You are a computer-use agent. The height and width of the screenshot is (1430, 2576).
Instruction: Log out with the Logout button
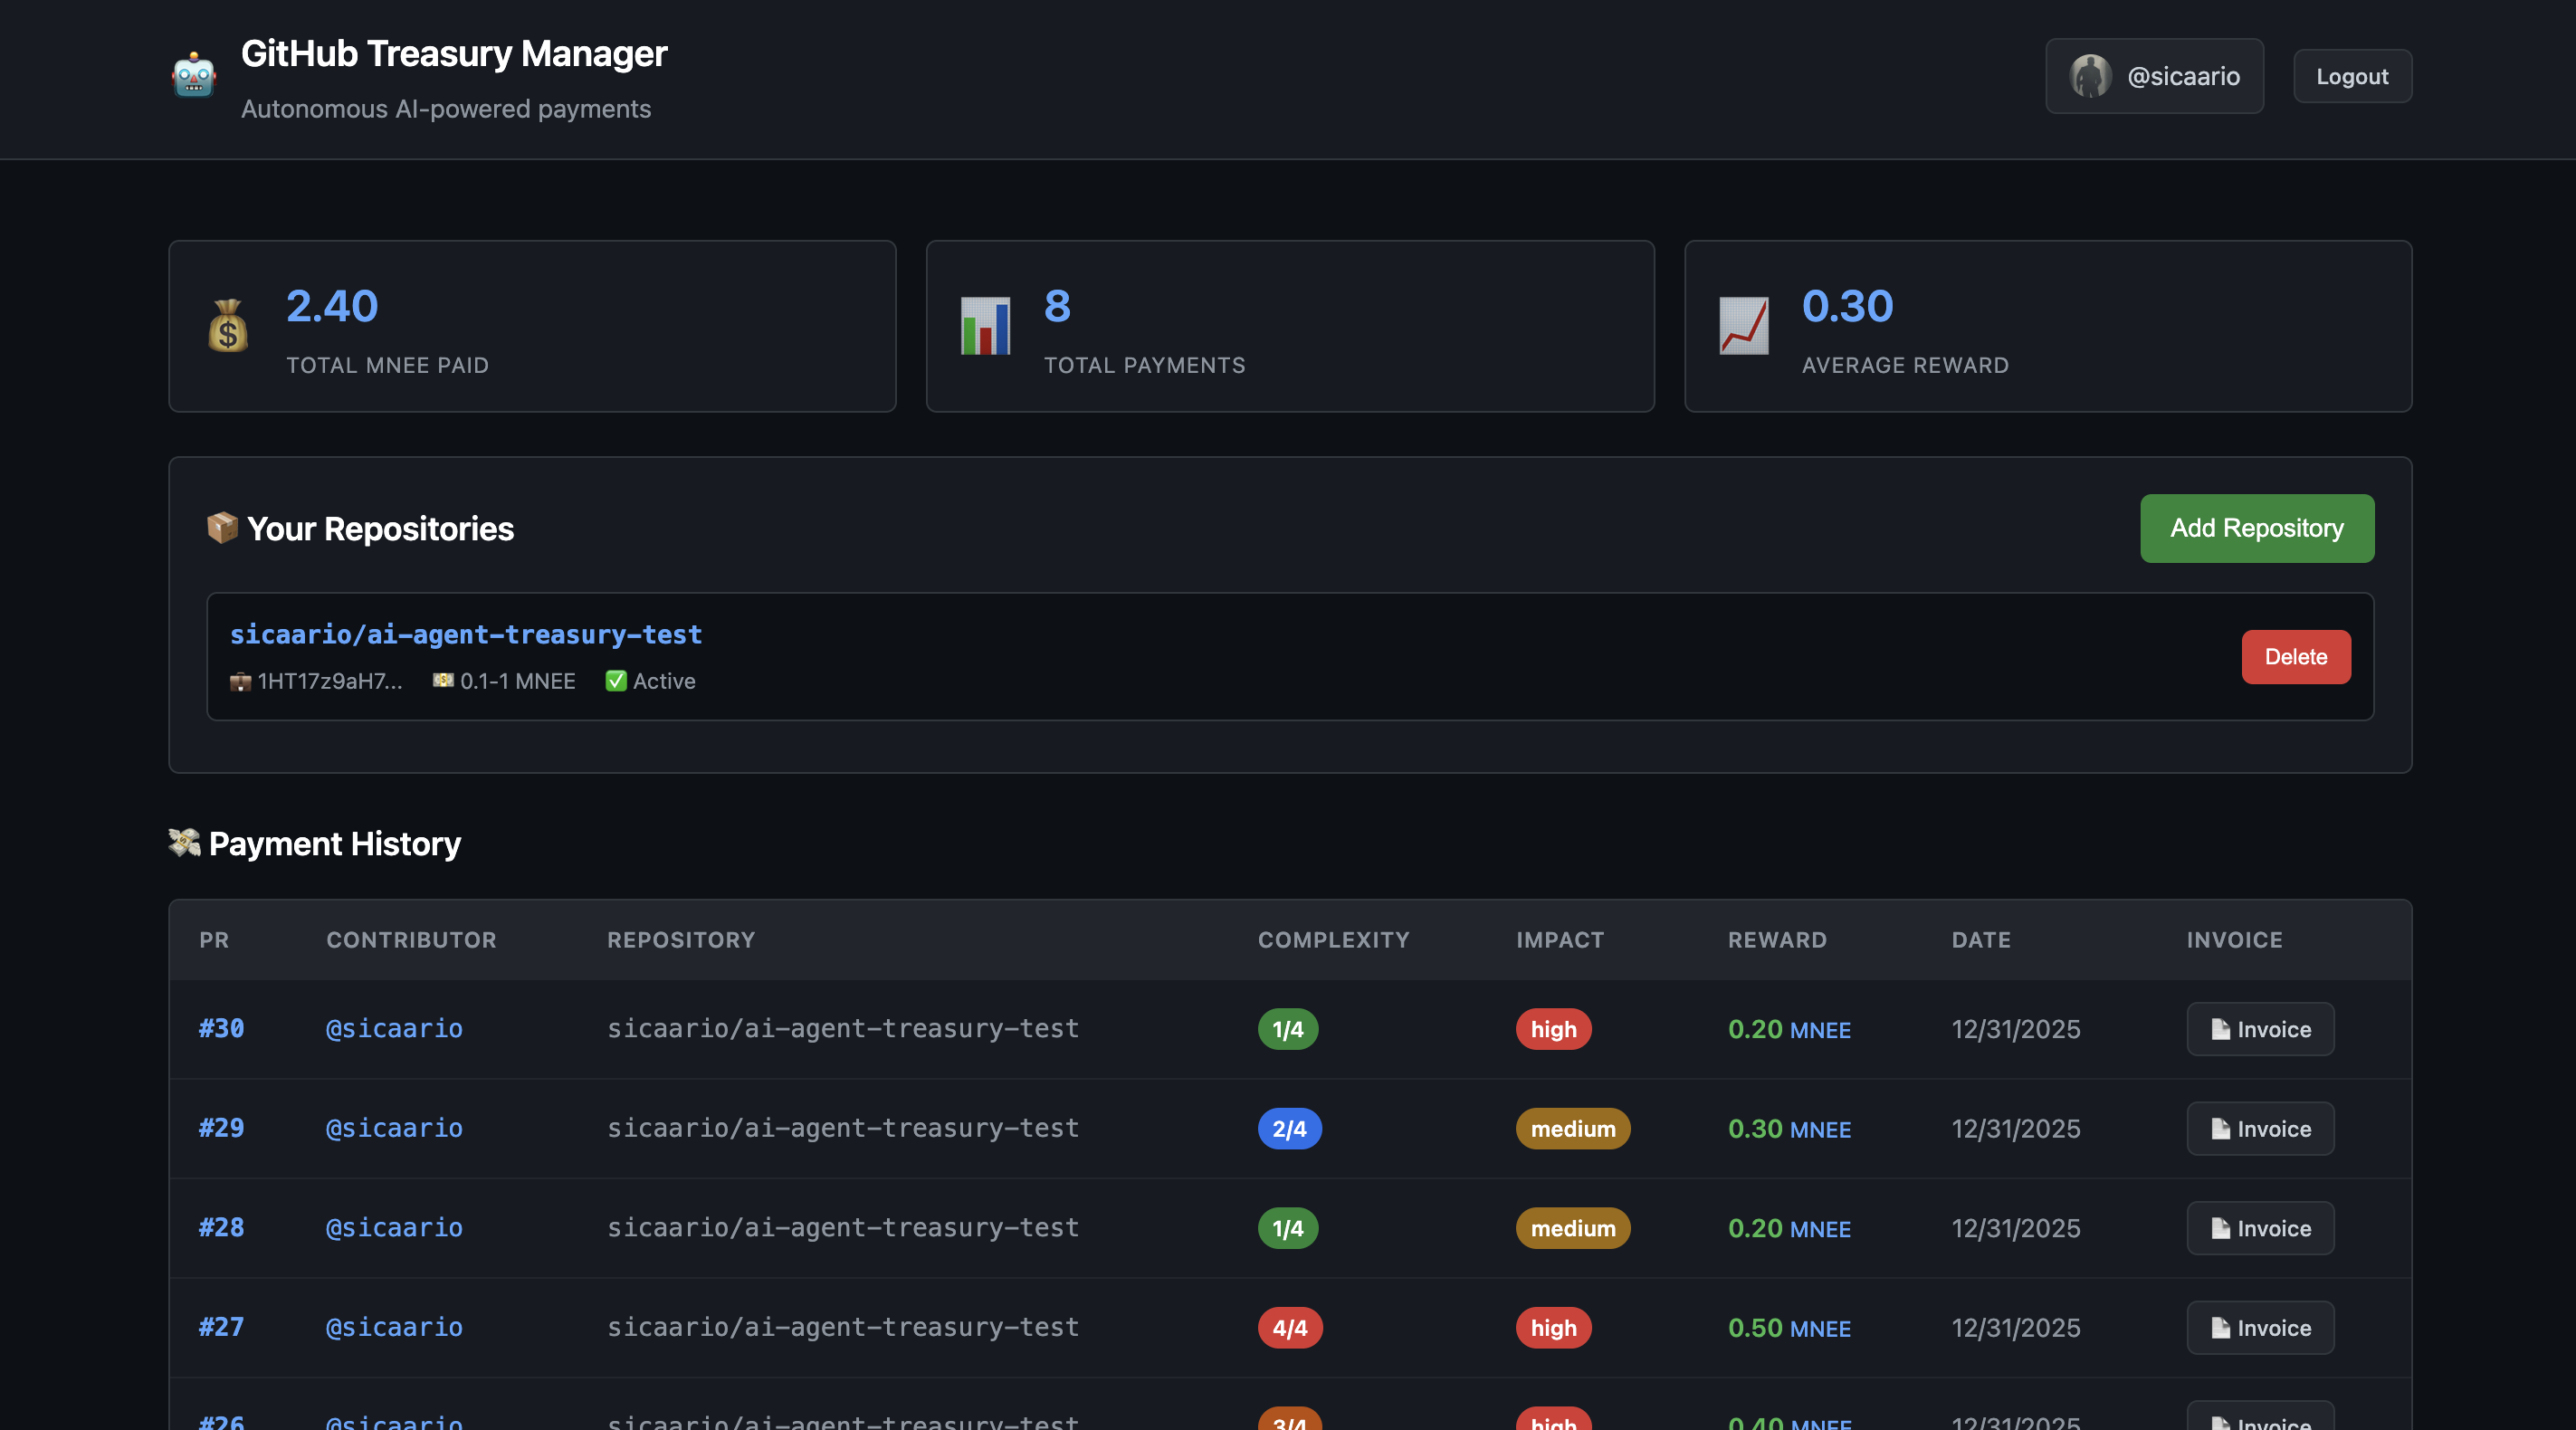[x=2351, y=76]
